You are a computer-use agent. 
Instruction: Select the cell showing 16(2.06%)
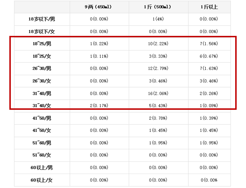(x=158, y=93)
